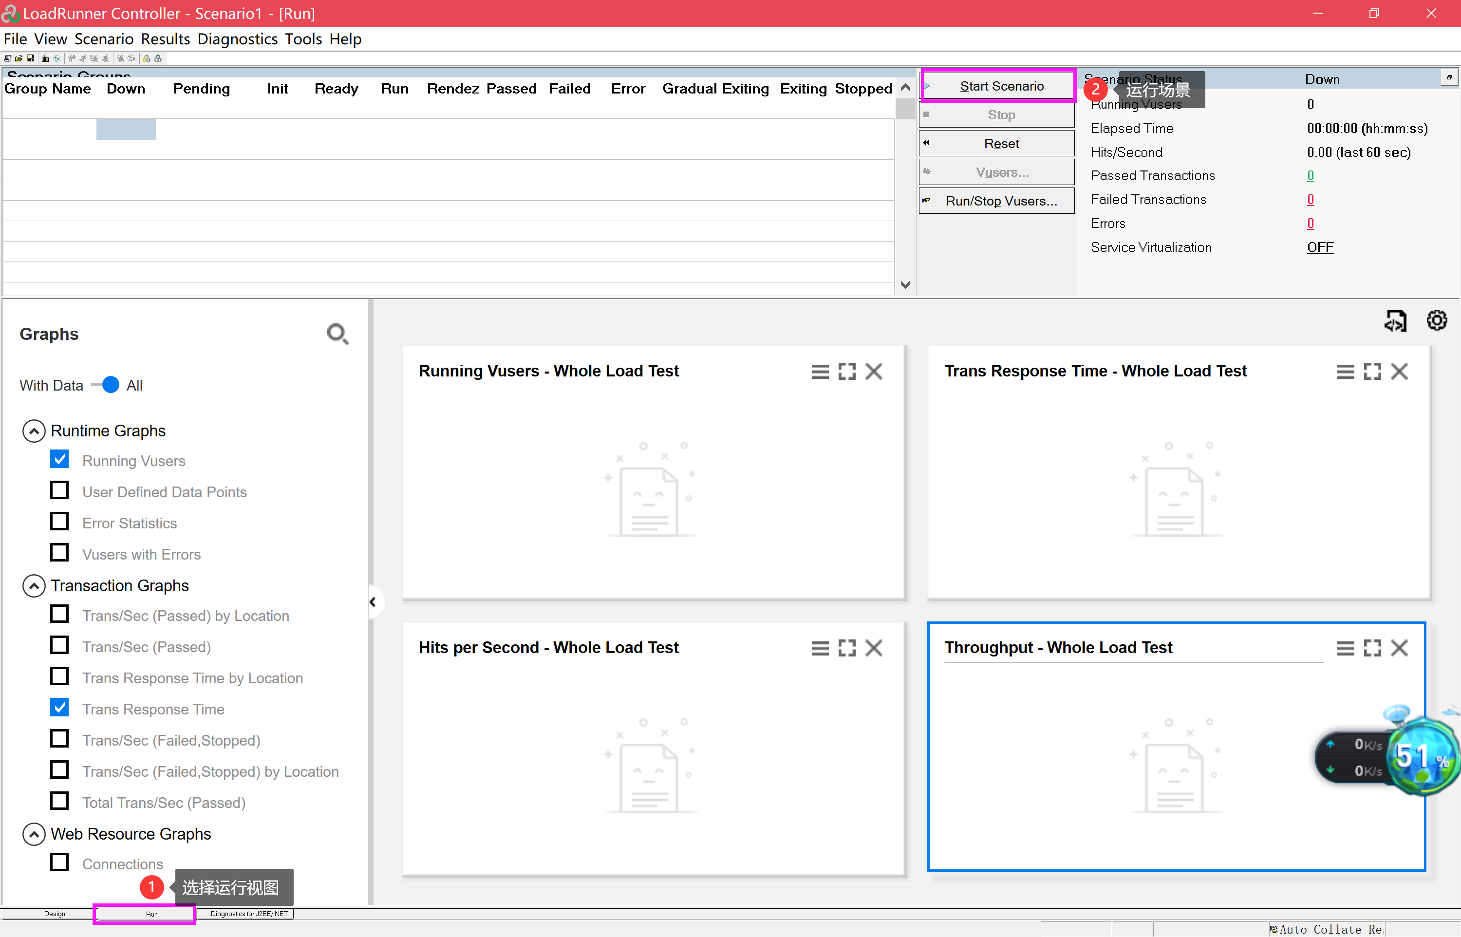This screenshot has width=1461, height=937.
Task: Collapse the Web Resource Graphs section
Action: pos(34,834)
